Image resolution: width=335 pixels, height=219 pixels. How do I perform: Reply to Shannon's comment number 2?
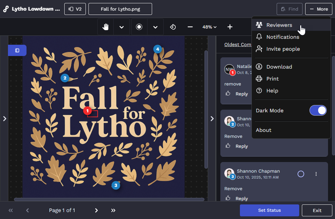242,146
